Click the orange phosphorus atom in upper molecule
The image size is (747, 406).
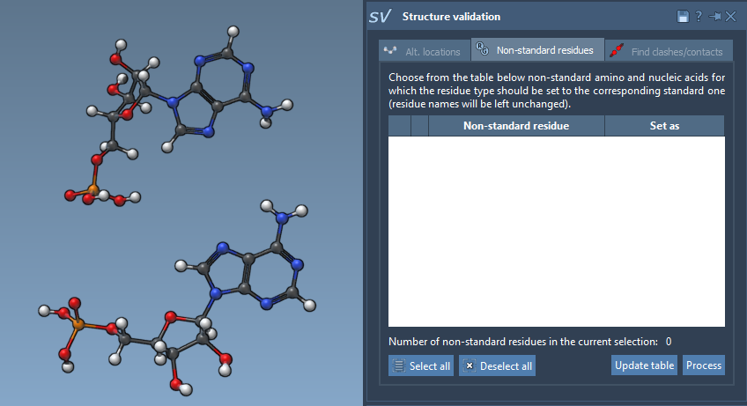point(94,188)
